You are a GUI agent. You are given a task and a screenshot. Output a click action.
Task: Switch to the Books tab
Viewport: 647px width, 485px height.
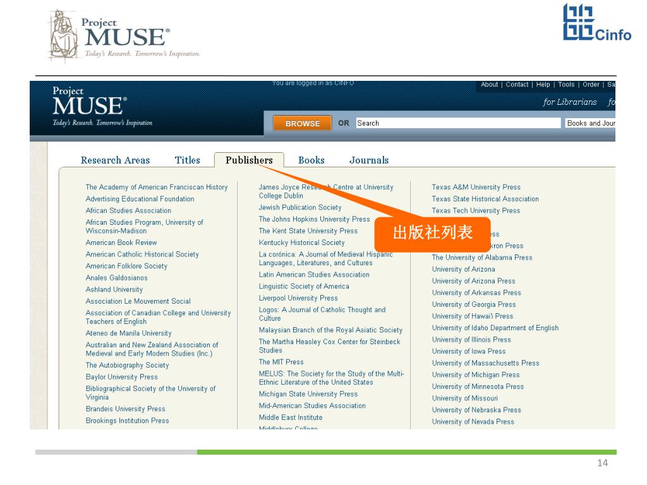311,160
